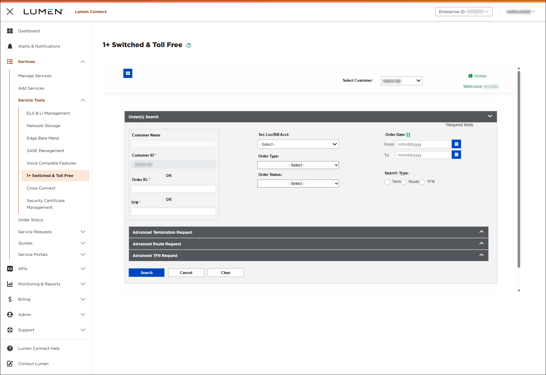Open the Select Customer dropdown

tap(402, 81)
